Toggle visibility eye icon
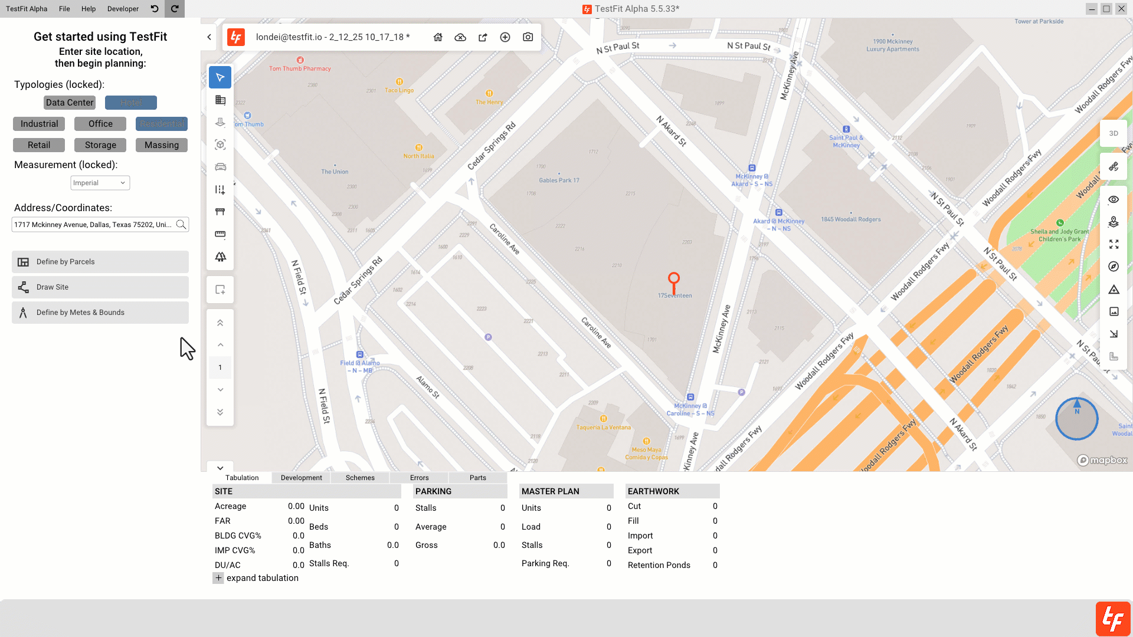Image resolution: width=1133 pixels, height=637 pixels. click(1114, 199)
